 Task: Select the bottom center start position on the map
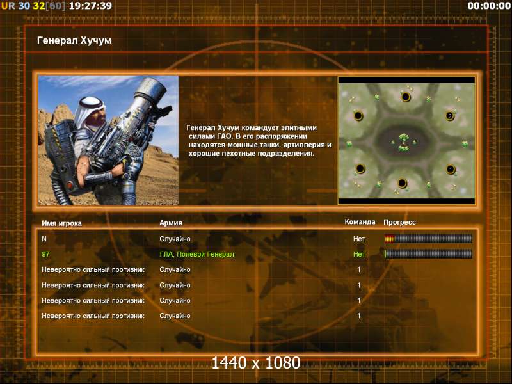point(403,183)
